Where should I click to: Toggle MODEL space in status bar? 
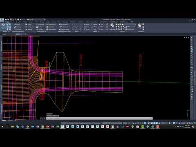coord(125,123)
